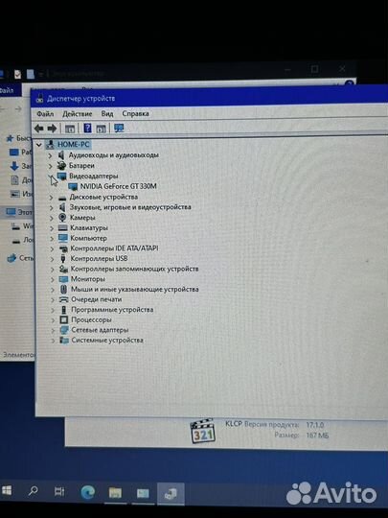
Task: Select the Контроллеры USB label
Action: [99, 259]
